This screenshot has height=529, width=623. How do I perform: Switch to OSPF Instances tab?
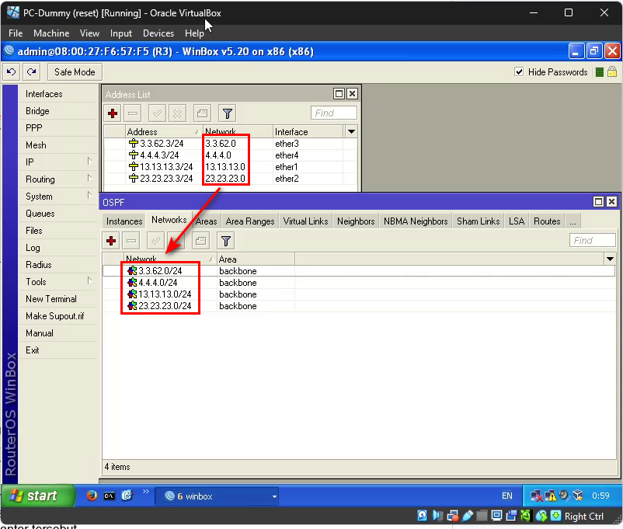[124, 221]
